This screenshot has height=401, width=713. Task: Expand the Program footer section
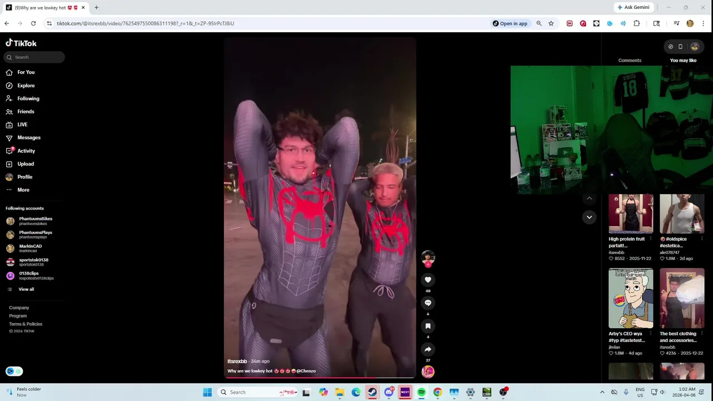pos(18,316)
